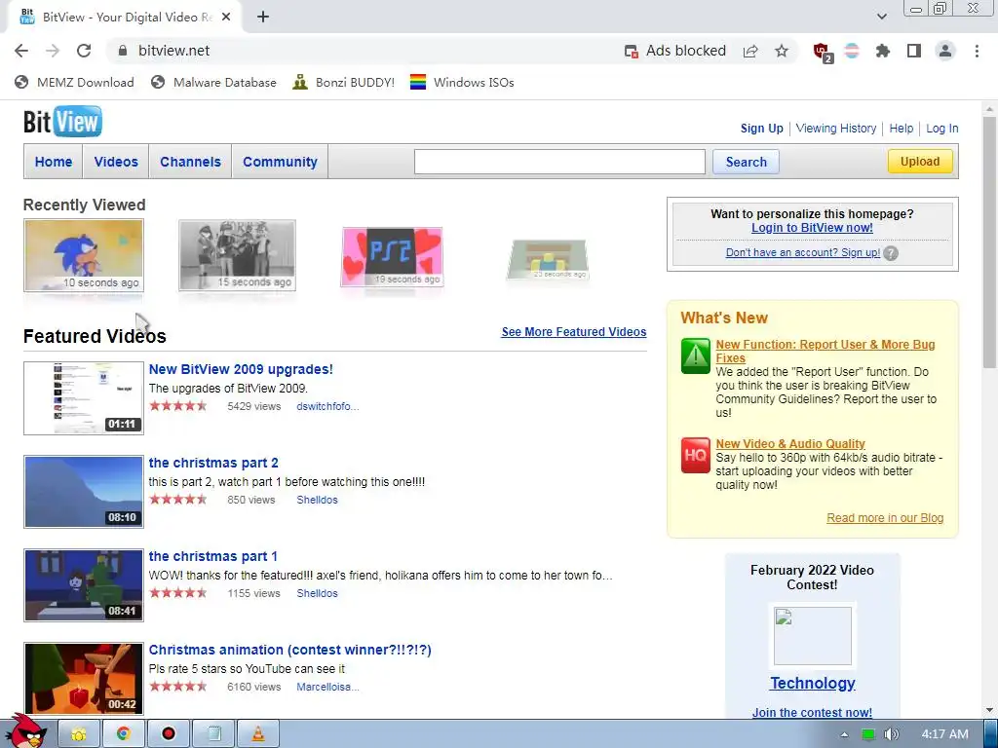This screenshot has width=998, height=748.
Task: Open the Bonzi BUDDY! bookmark
Action: pos(343,82)
